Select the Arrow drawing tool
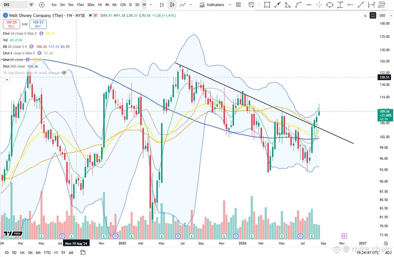The width and height of the screenshot is (394, 257). click(278, 5)
